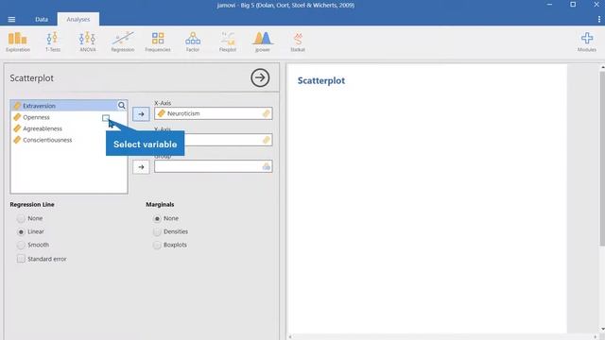The width and height of the screenshot is (605, 340).
Task: Enable the Standard error checkbox
Action: coord(21,259)
